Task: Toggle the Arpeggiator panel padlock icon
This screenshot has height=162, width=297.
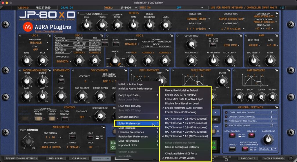Action: point(103,127)
